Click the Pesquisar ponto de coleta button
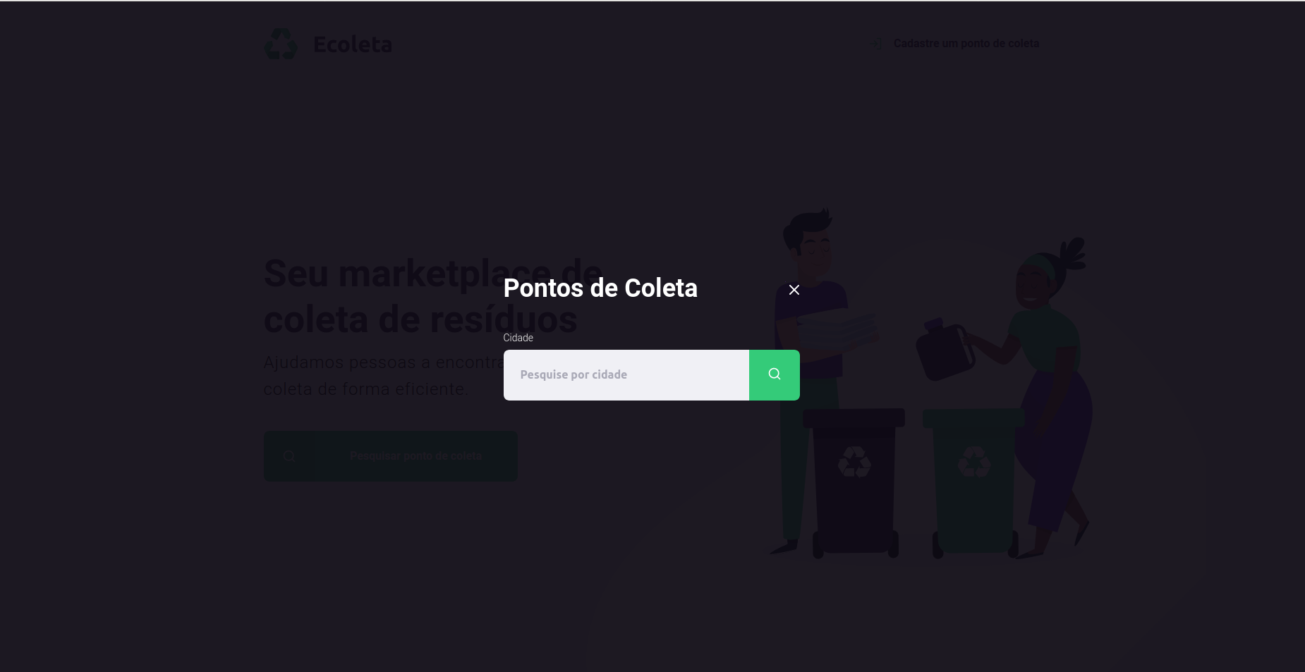Screen dimensions: 1305x672 (x=391, y=456)
